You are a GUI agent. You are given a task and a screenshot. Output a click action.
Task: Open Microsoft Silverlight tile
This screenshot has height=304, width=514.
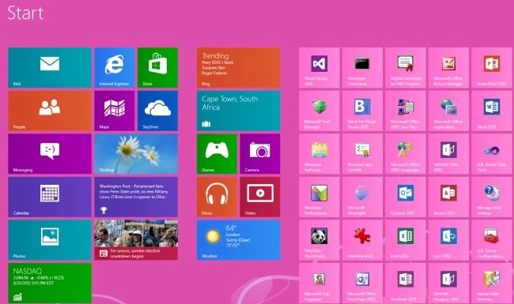(x=362, y=197)
